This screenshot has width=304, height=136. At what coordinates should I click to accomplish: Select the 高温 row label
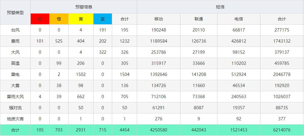tap(15, 63)
